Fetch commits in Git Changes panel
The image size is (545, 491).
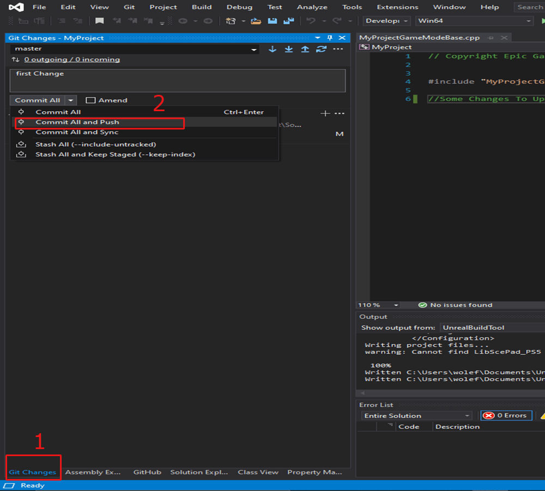(x=272, y=49)
